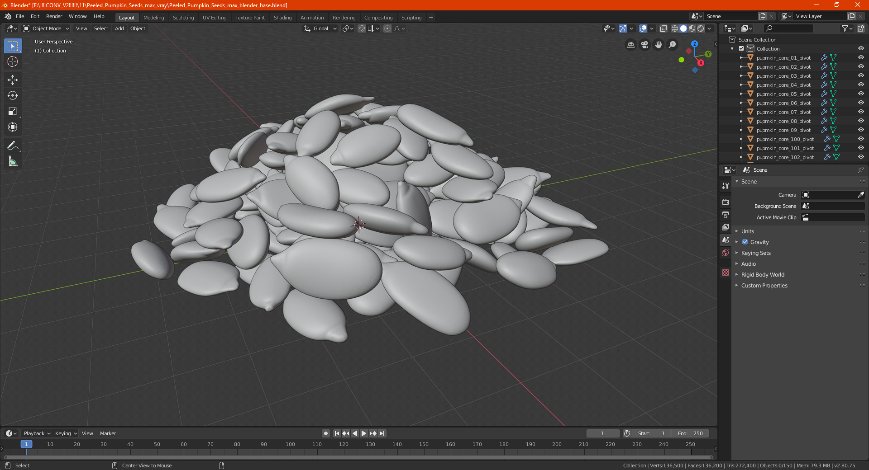The width and height of the screenshot is (869, 470).
Task: Toggle visibility of the Collection
Action: pyautogui.click(x=861, y=49)
